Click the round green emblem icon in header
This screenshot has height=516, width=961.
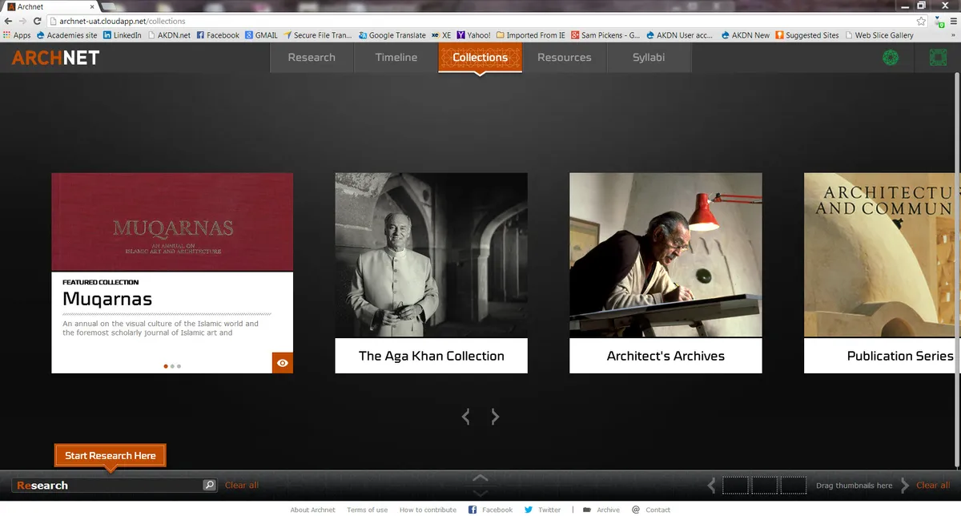[891, 58]
